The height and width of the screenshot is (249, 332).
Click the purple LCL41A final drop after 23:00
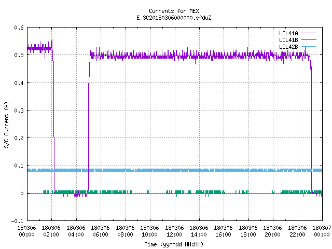click(x=311, y=129)
